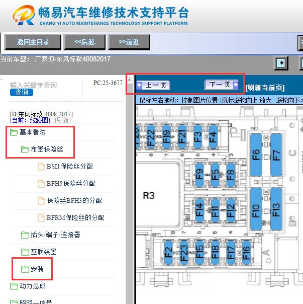Collapse the 布置保险丝 folder
This screenshot has height=304, width=303.
pyautogui.click(x=47, y=149)
